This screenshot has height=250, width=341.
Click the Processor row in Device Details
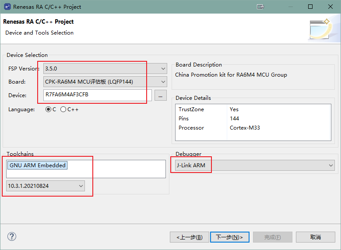point(253,128)
